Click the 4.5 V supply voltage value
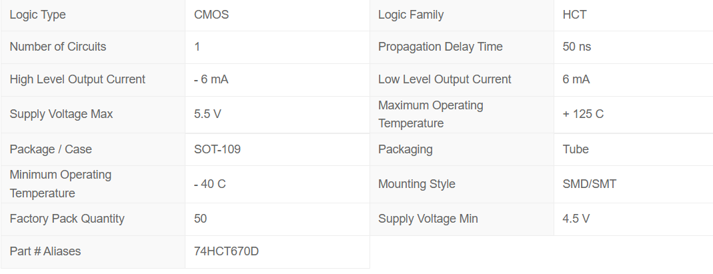The image size is (713, 274). (576, 219)
